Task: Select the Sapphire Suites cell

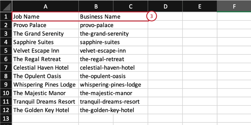Action: coord(45,42)
